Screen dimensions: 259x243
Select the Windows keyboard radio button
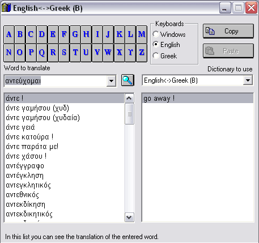point(156,34)
